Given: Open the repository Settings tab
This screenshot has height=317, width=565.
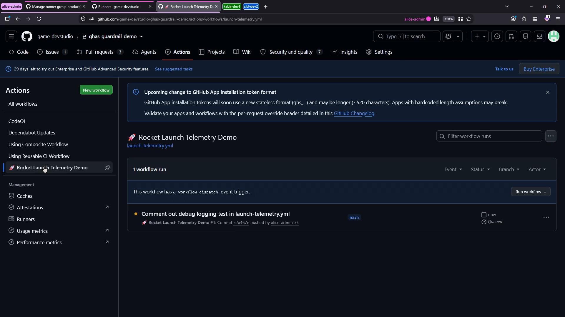Looking at the screenshot, I should tap(379, 52).
